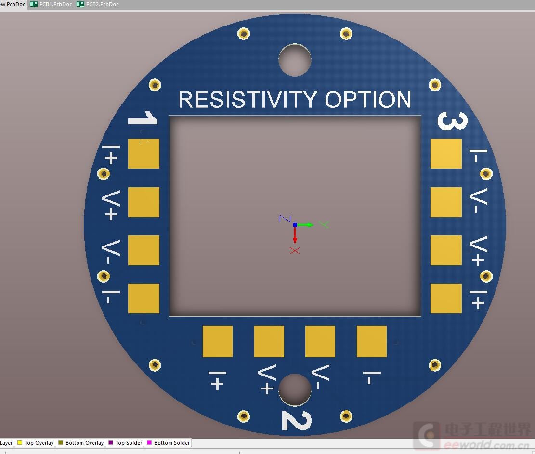Select the via next to side-1 I+ label
The image size is (535, 454).
click(x=104, y=174)
